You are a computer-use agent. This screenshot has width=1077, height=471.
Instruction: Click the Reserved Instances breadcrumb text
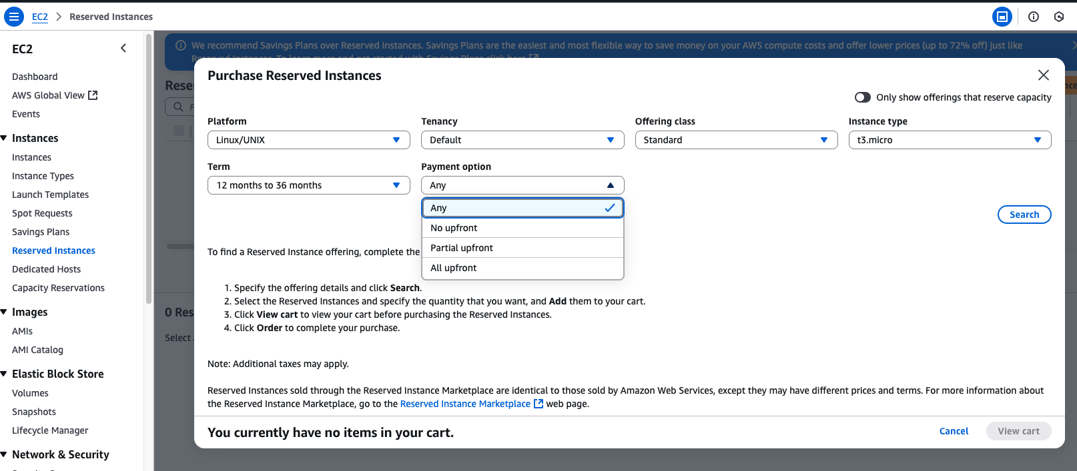pyautogui.click(x=111, y=17)
